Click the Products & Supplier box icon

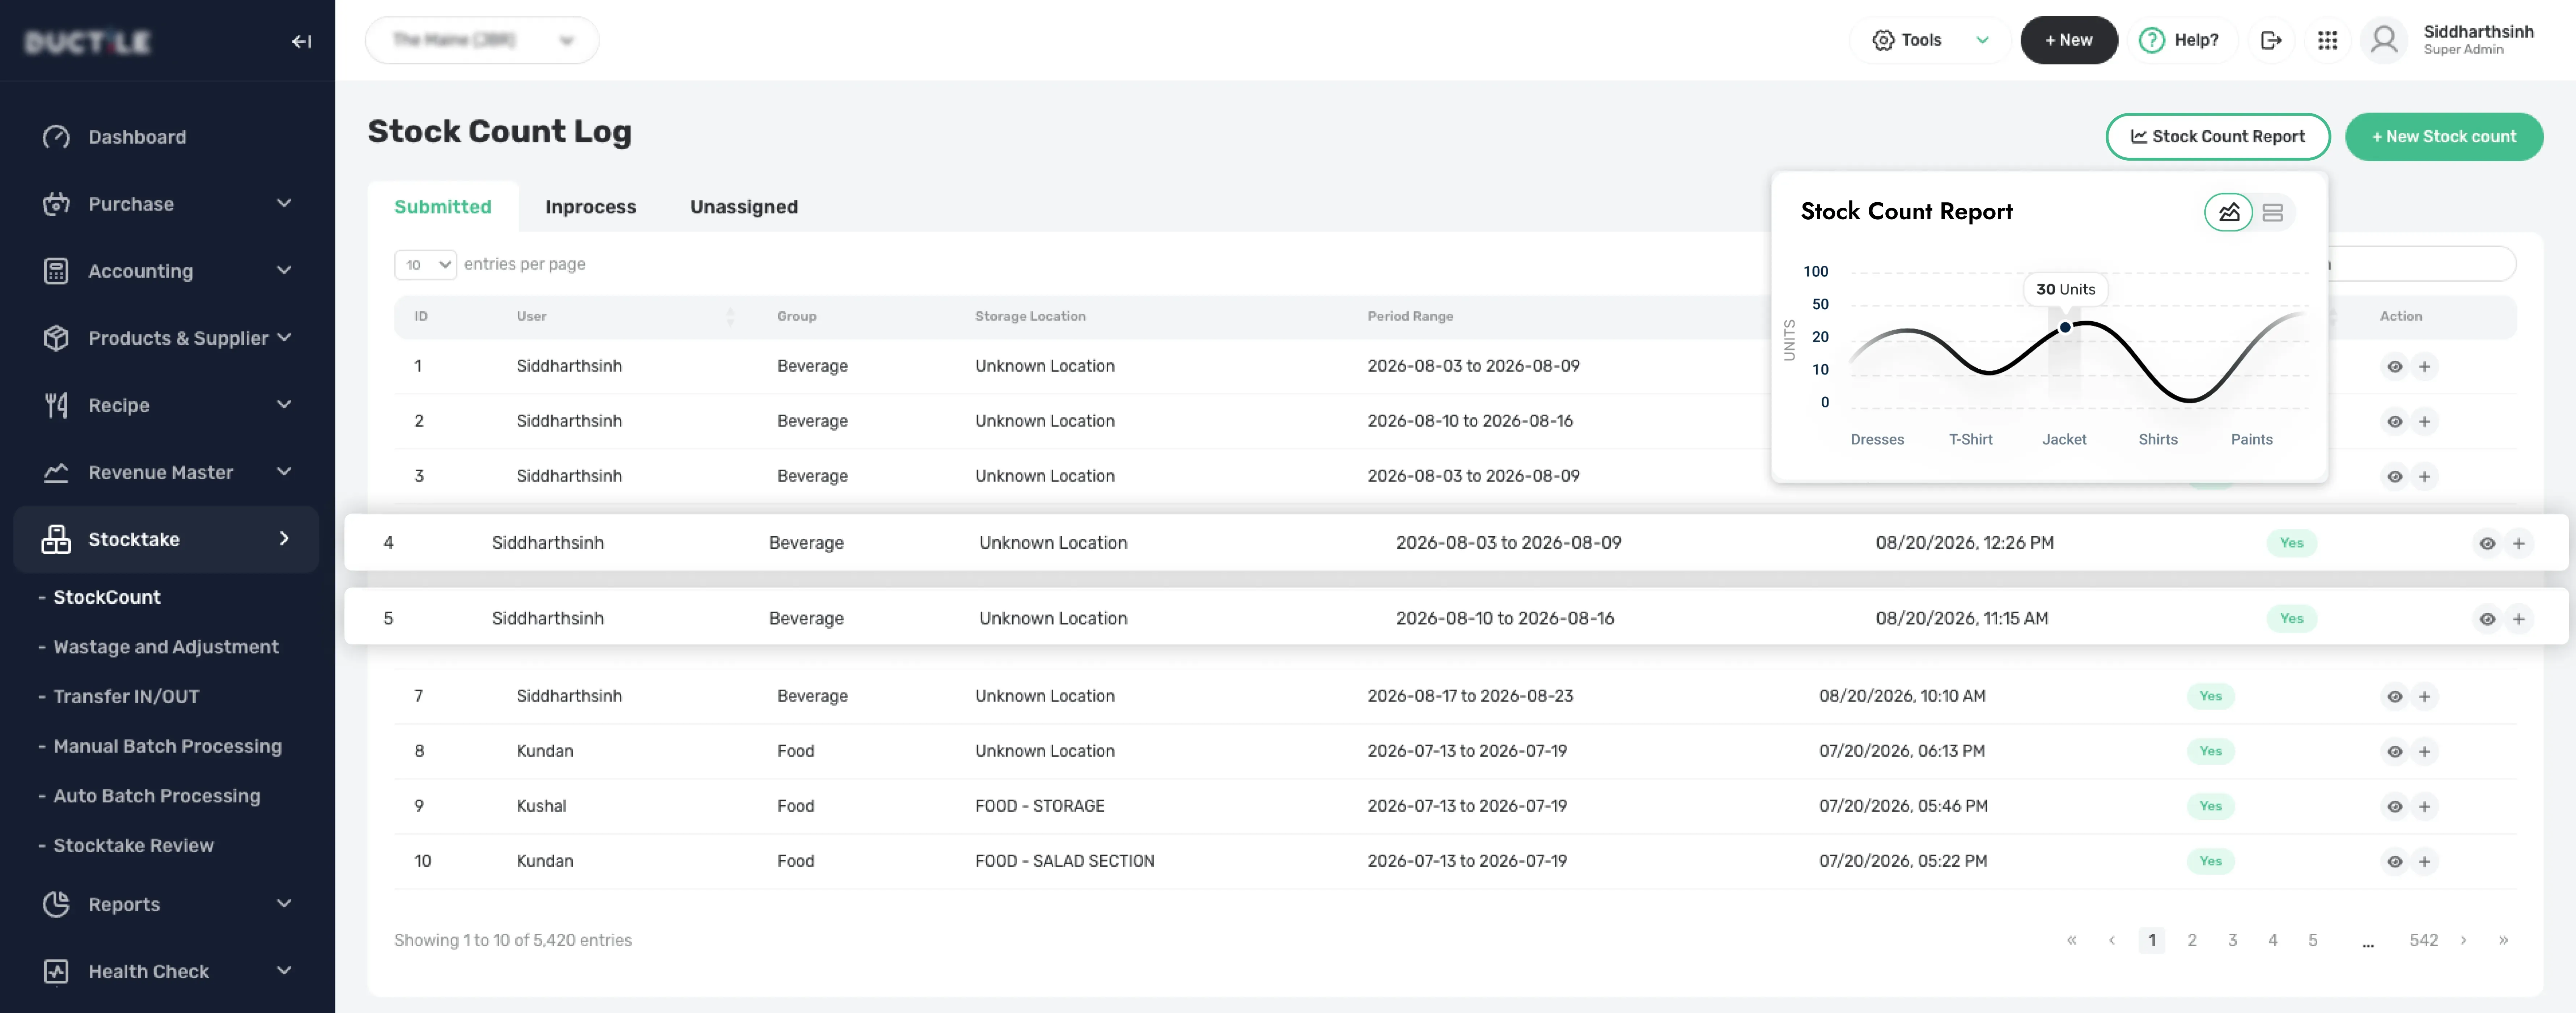tap(56, 338)
